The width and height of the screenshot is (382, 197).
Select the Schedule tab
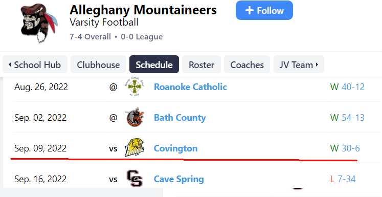(x=154, y=64)
